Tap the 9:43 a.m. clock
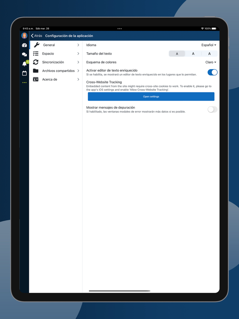The height and width of the screenshot is (319, 239). pos(28,29)
